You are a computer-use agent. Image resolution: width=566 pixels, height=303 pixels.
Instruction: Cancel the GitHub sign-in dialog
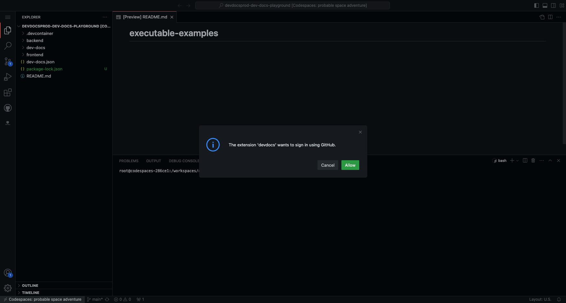coord(327,165)
